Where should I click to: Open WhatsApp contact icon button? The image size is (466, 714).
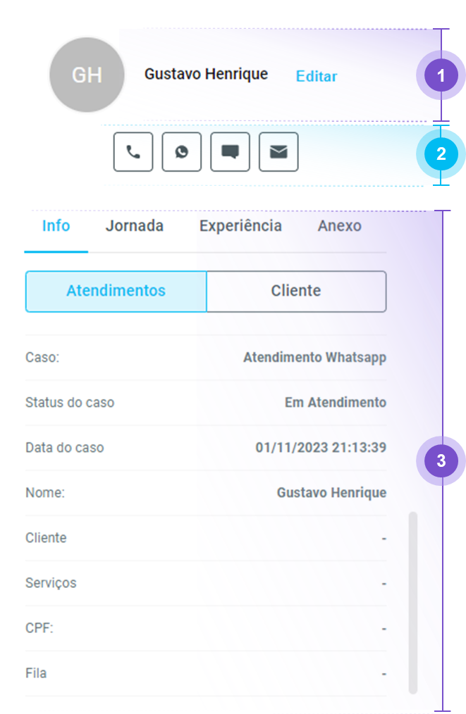pyautogui.click(x=181, y=152)
